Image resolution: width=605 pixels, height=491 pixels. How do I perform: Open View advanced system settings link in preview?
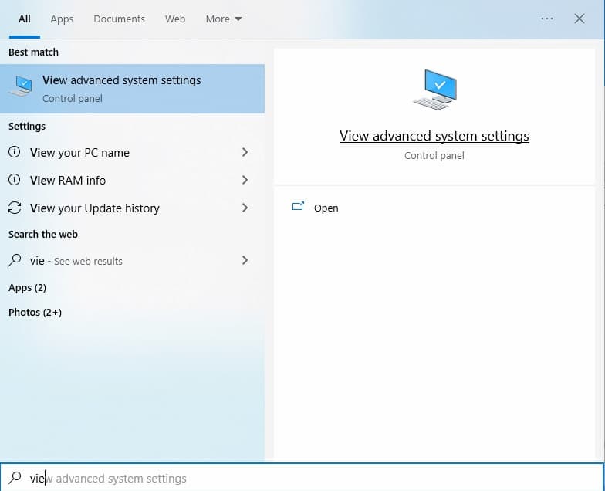(x=434, y=136)
